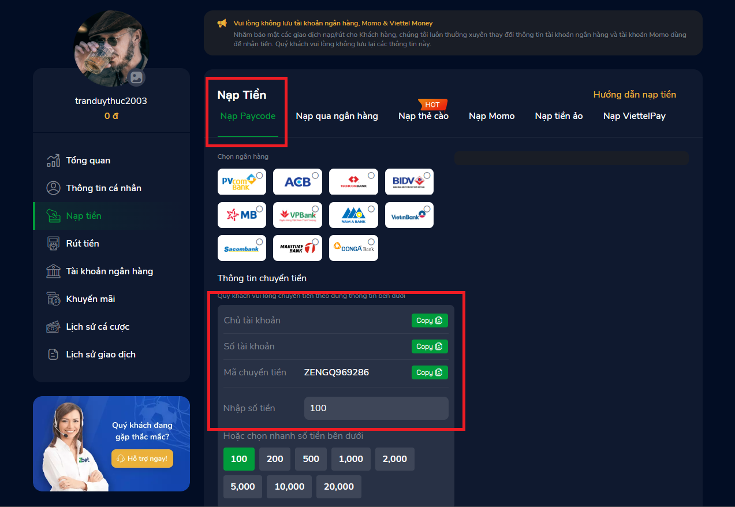The image size is (735, 507).
Task: Copy the Mã chuyển tiền transfer code
Action: 430,372
